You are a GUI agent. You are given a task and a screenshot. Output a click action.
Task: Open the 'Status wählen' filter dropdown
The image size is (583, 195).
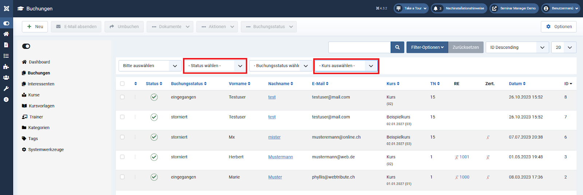click(215, 66)
